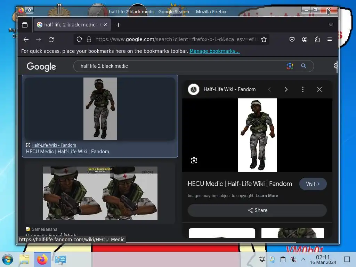The height and width of the screenshot is (267, 356).
Task: Open the window menu icon in titlebar
Action: (21, 10)
